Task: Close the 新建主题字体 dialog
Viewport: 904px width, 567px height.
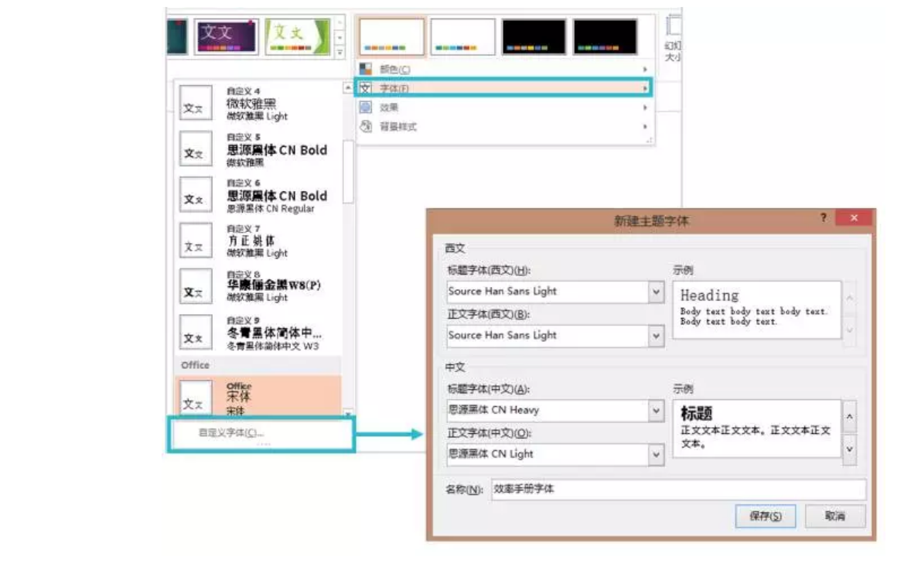Action: pyautogui.click(x=855, y=217)
